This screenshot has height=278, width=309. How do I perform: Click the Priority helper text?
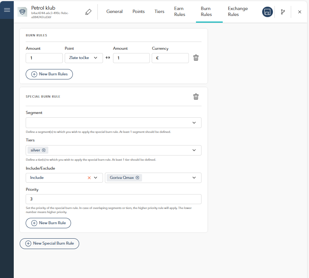click(x=109, y=210)
